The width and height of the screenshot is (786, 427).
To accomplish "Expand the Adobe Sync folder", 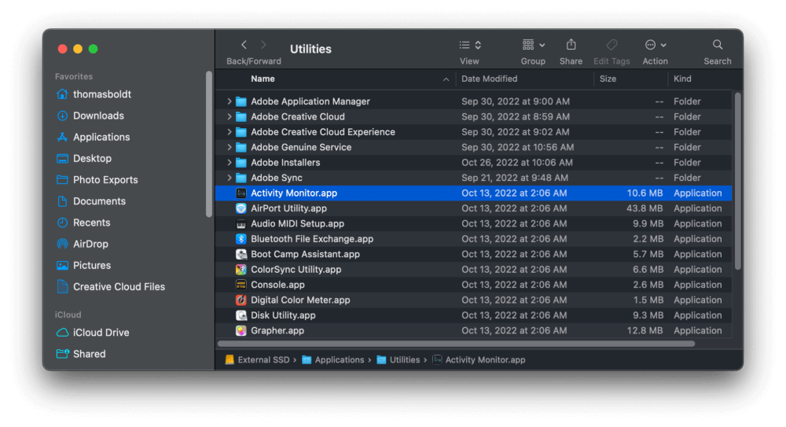I will click(x=229, y=178).
